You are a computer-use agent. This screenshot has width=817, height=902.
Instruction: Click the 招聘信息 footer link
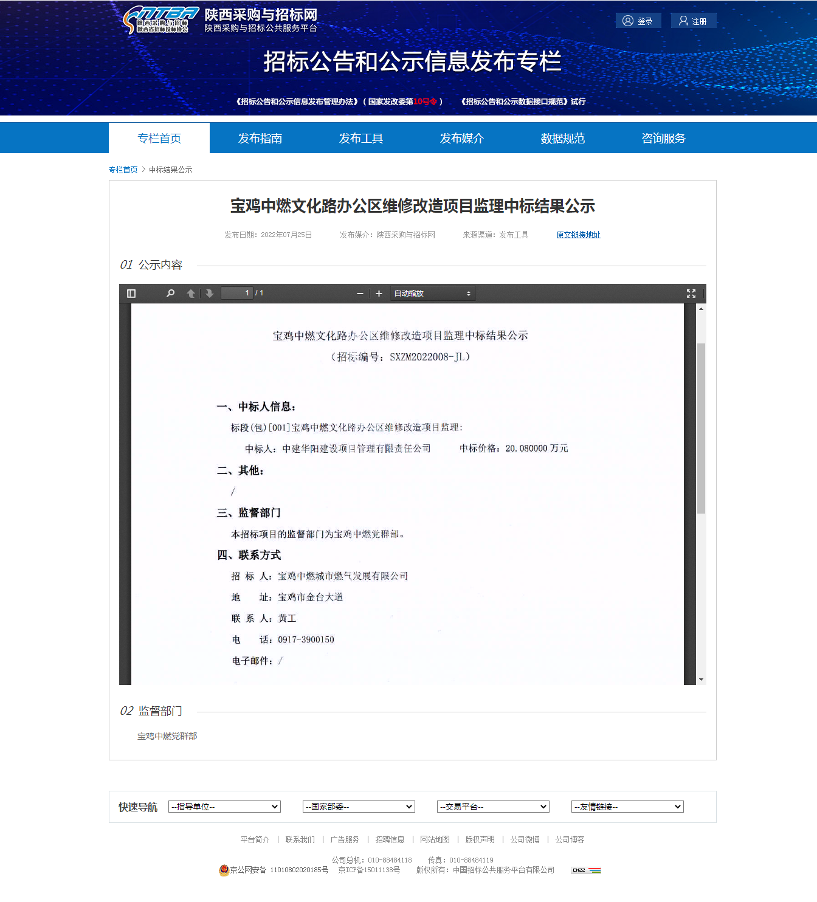click(x=390, y=839)
